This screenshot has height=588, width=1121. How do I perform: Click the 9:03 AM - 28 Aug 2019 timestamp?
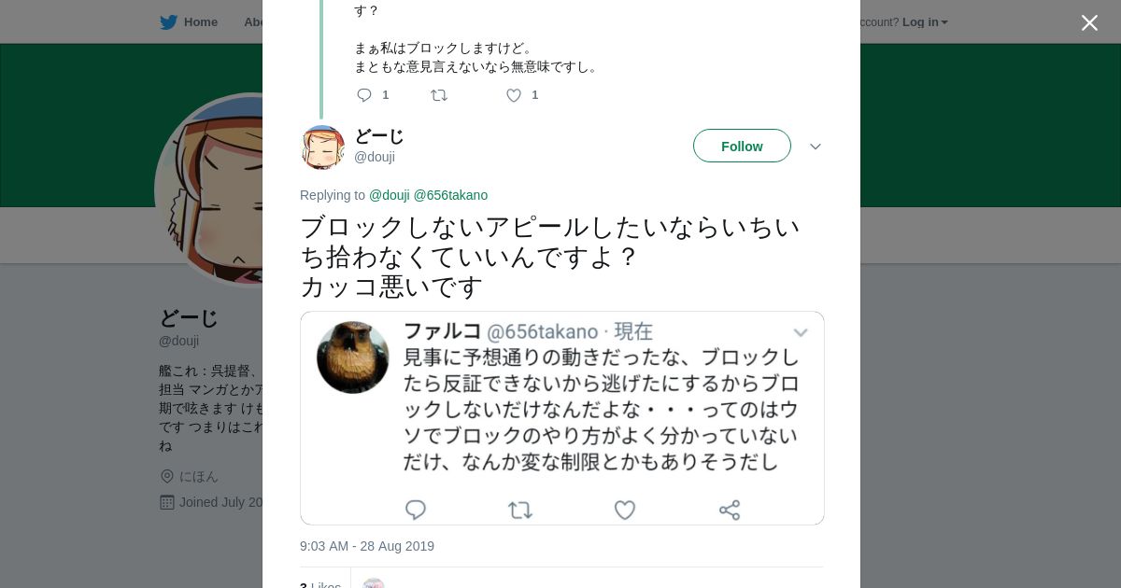click(x=367, y=546)
